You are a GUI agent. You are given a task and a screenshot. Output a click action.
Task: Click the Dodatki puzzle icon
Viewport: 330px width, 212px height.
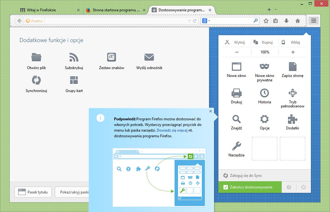(292, 119)
